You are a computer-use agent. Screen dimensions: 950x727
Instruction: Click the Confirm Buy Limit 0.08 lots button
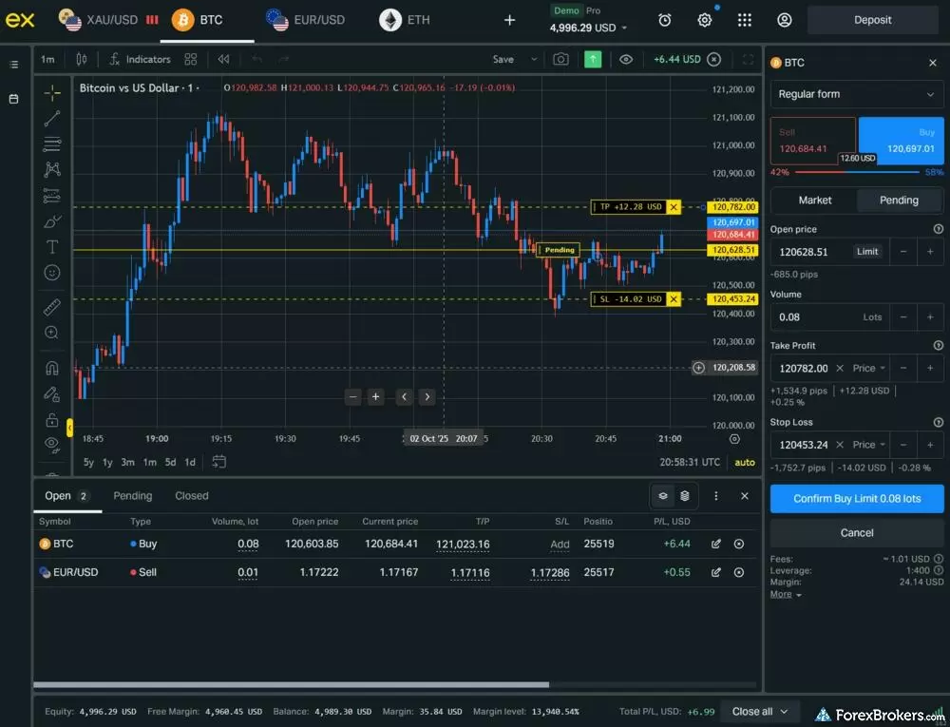pyautogui.click(x=856, y=498)
